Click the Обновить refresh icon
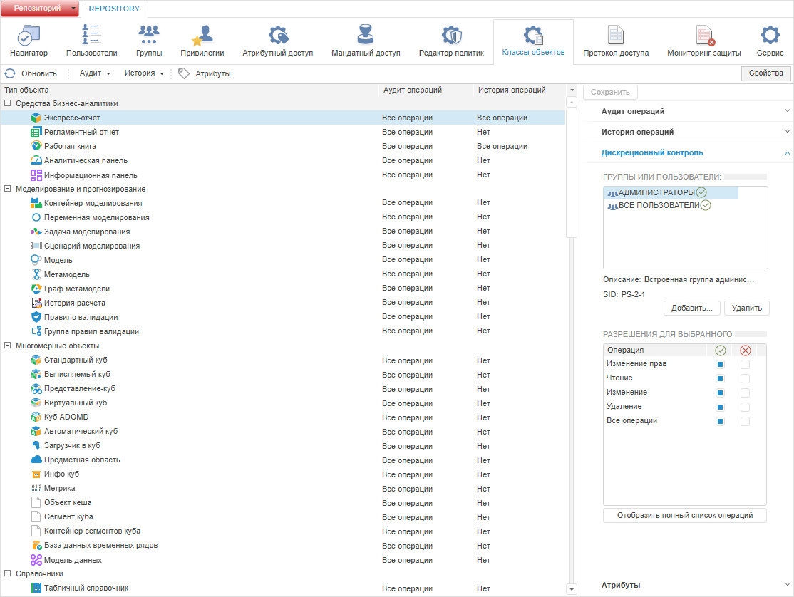The width and height of the screenshot is (794, 597). 10,73
